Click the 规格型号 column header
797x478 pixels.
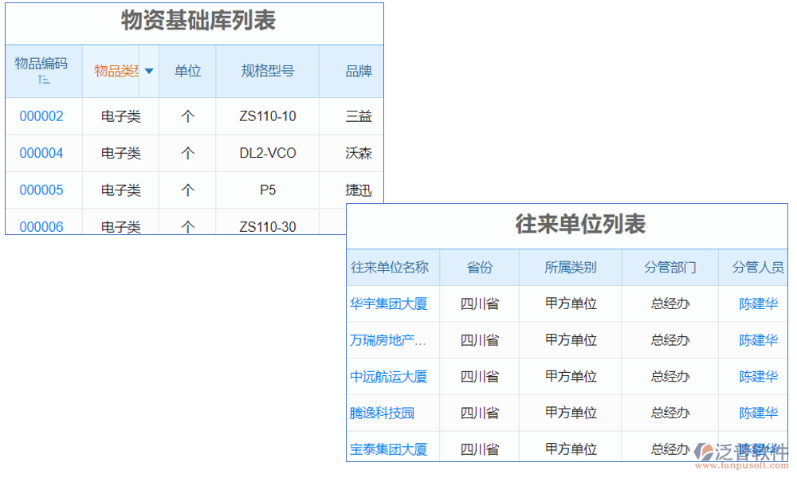(x=267, y=71)
